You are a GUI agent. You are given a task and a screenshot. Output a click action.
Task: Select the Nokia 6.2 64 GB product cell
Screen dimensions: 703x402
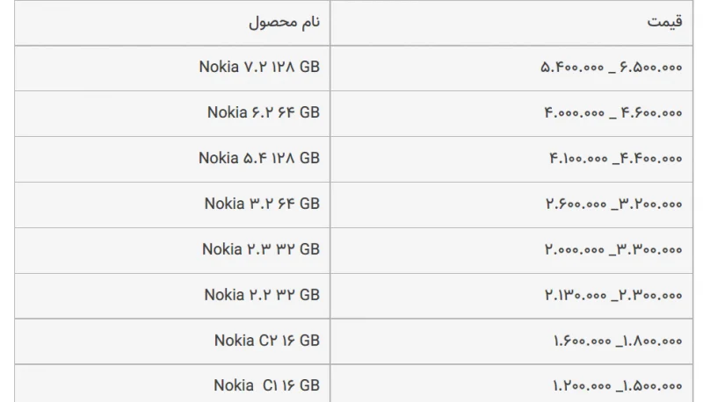click(x=172, y=114)
